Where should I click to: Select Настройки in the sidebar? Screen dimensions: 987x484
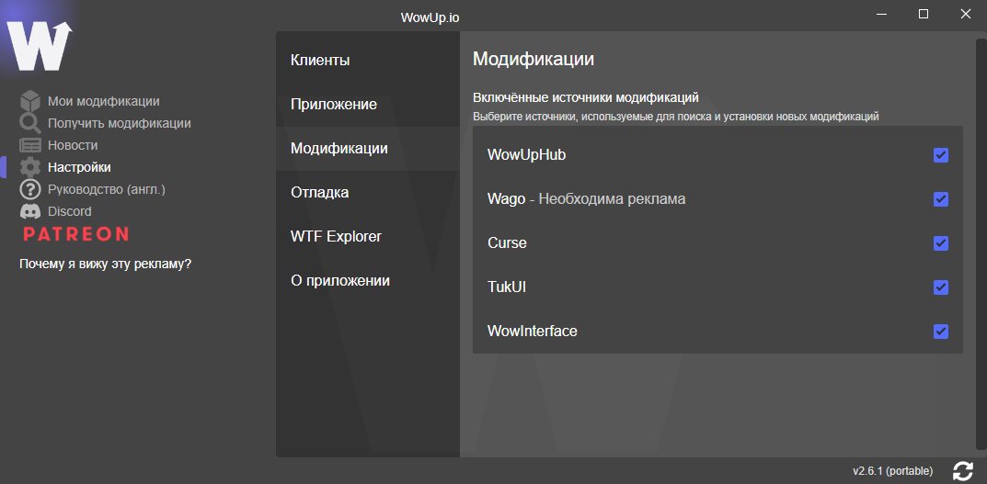(x=79, y=167)
